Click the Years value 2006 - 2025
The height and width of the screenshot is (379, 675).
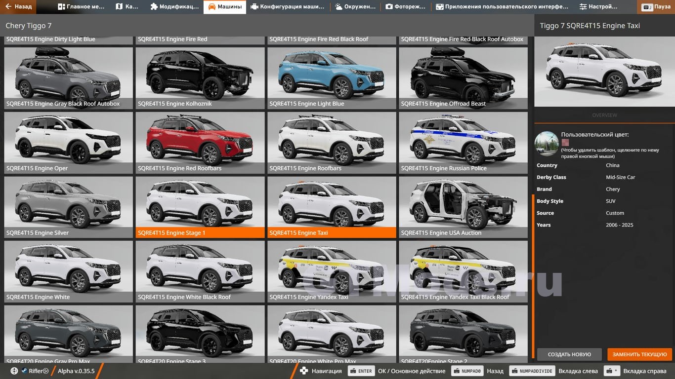pos(620,225)
